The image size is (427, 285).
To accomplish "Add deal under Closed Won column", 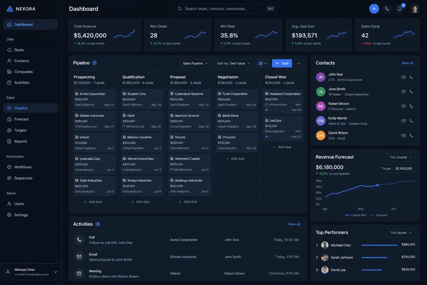I will click(x=282, y=147).
